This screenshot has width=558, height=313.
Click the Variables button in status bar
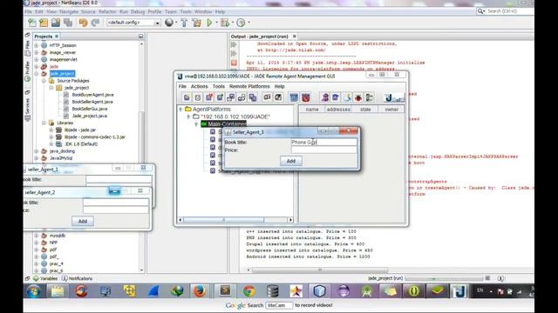point(45,278)
